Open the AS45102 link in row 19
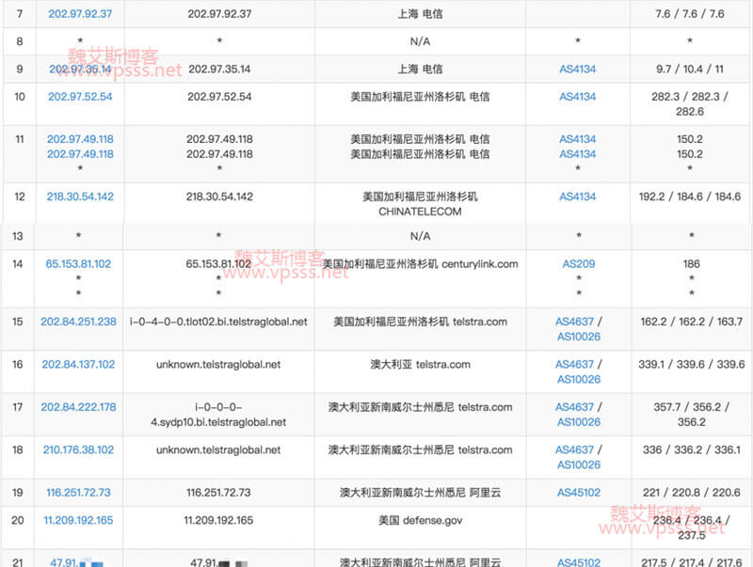The image size is (753, 567). click(577, 493)
